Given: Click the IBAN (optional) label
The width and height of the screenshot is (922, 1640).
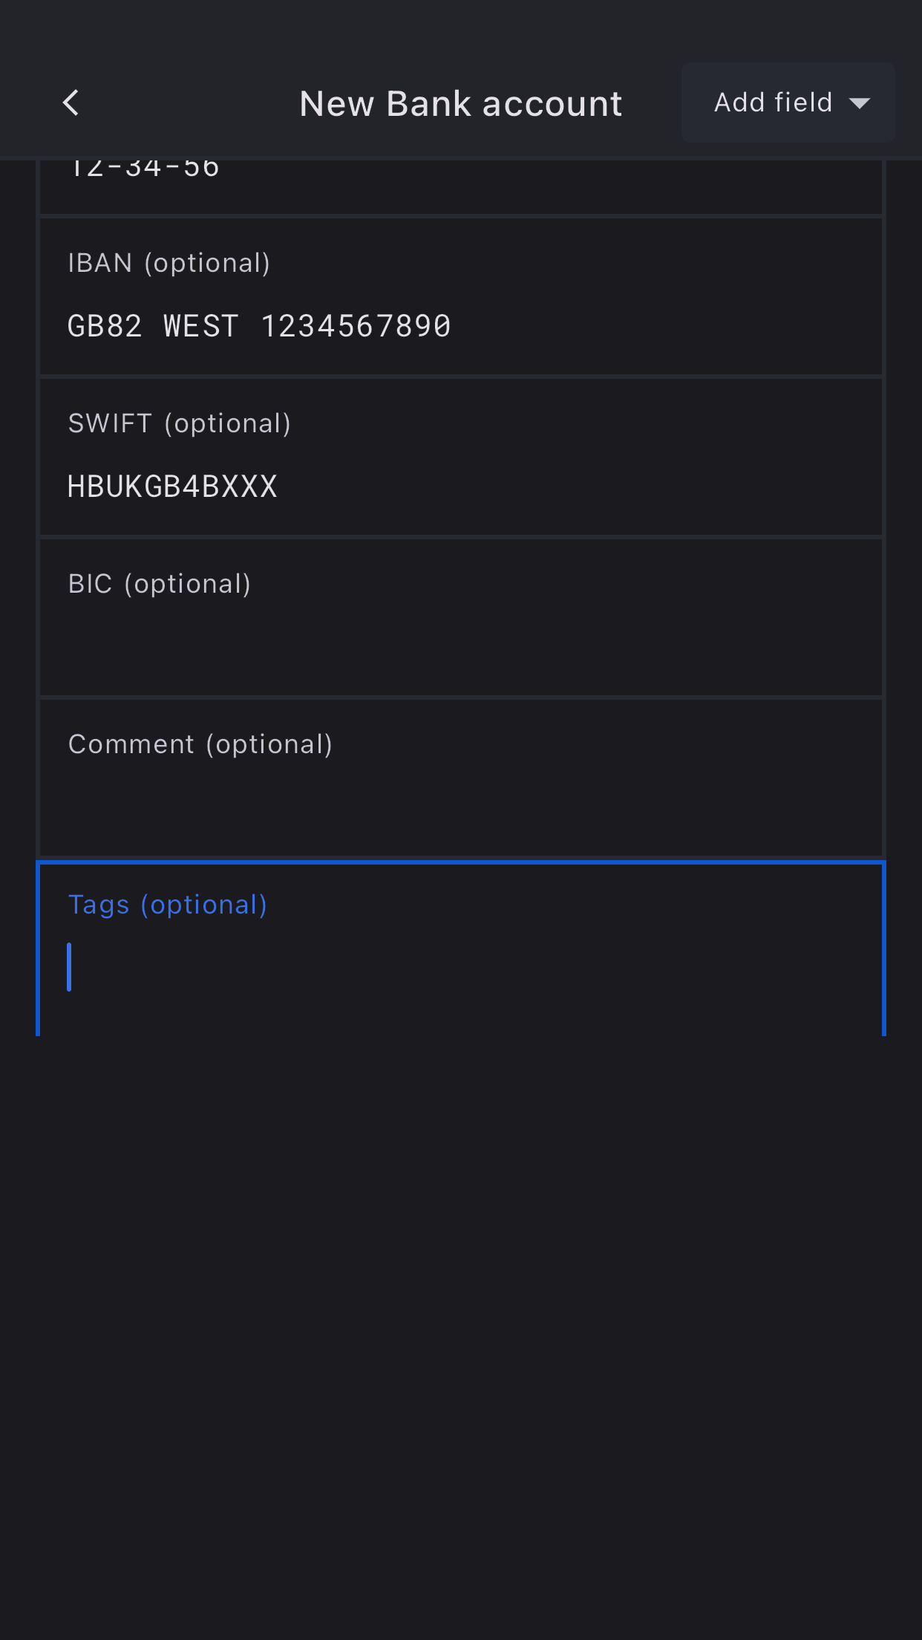Looking at the screenshot, I should [x=169, y=263].
